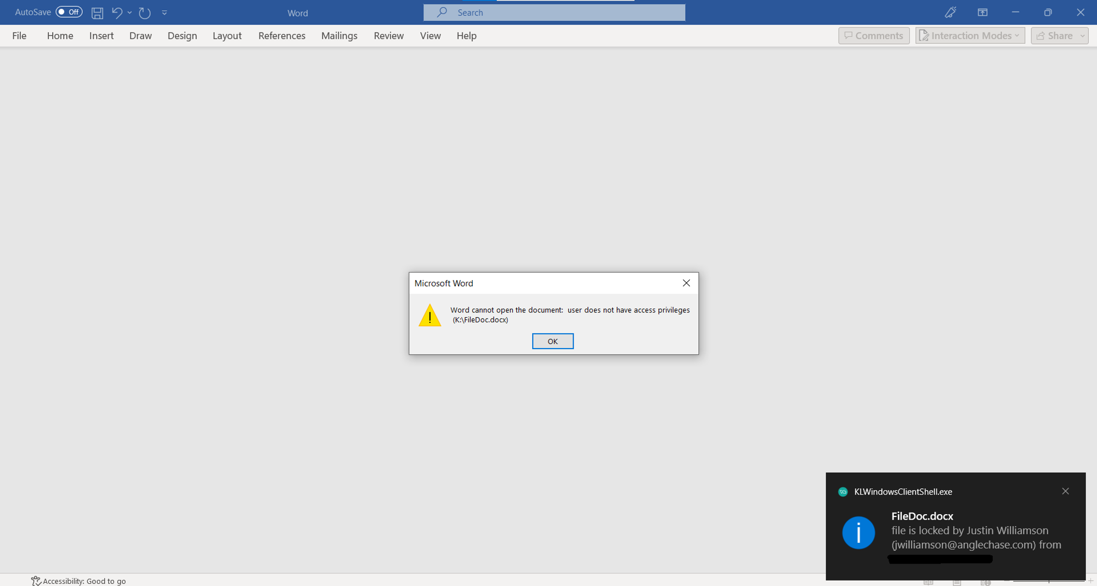Viewport: 1097px width, 586px height.
Task: Click the yellow warning triangle icon
Action: point(429,315)
